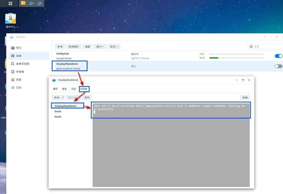Open the main menu grid icon
The height and width of the screenshot is (194, 283).
(10, 3)
